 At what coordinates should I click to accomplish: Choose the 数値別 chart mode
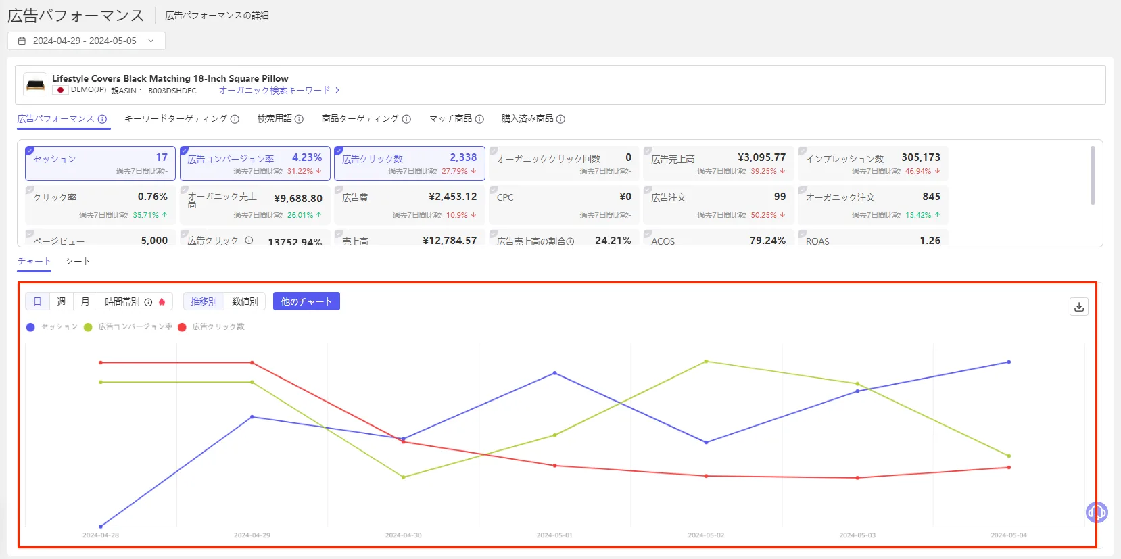pyautogui.click(x=245, y=301)
